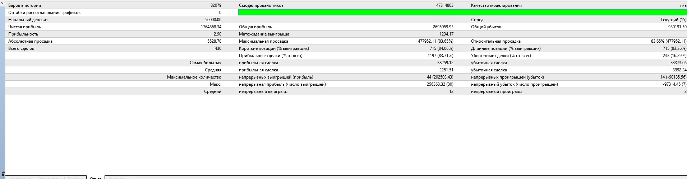Select the value 233 (16.29%)
Viewport: 687px width, 179px height.
point(675,56)
